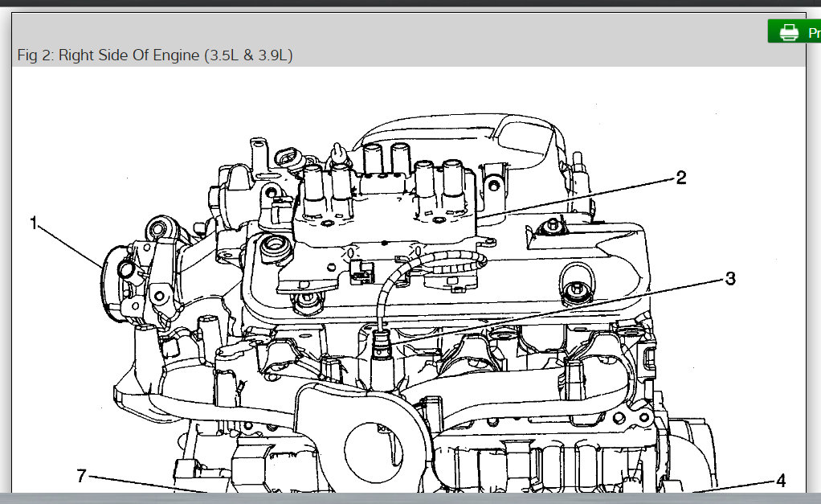Click callout number 1 on the diagram

[x=34, y=223]
